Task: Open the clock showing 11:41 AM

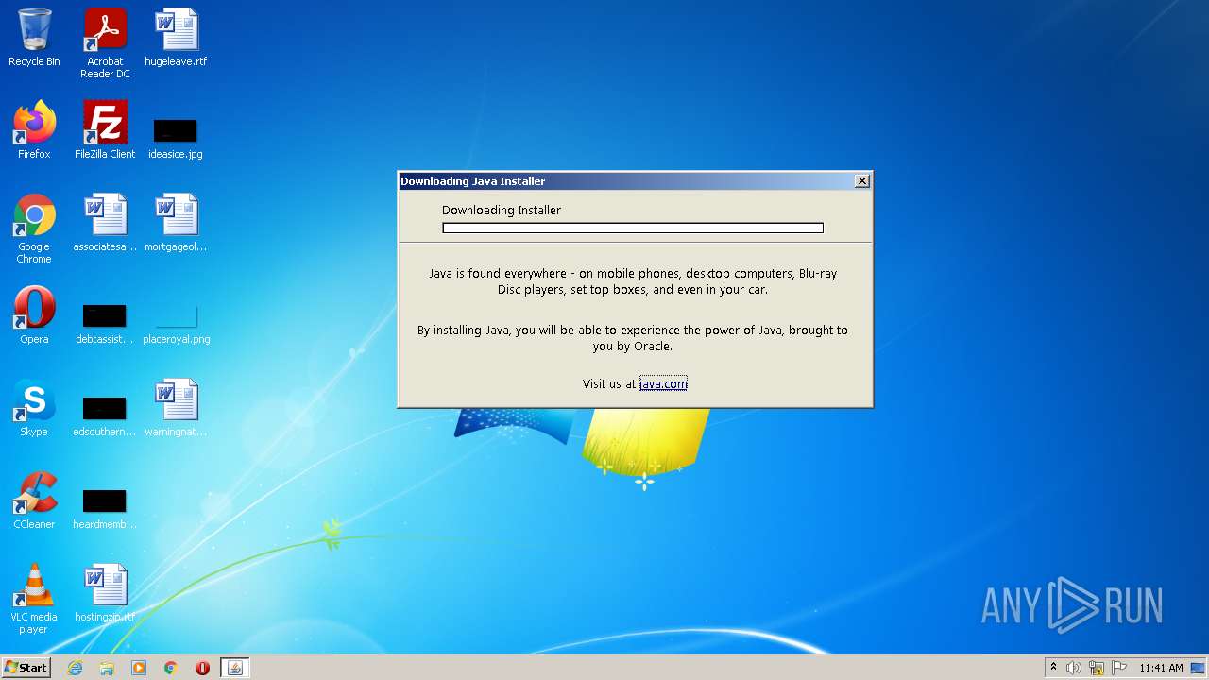Action: click(1161, 668)
